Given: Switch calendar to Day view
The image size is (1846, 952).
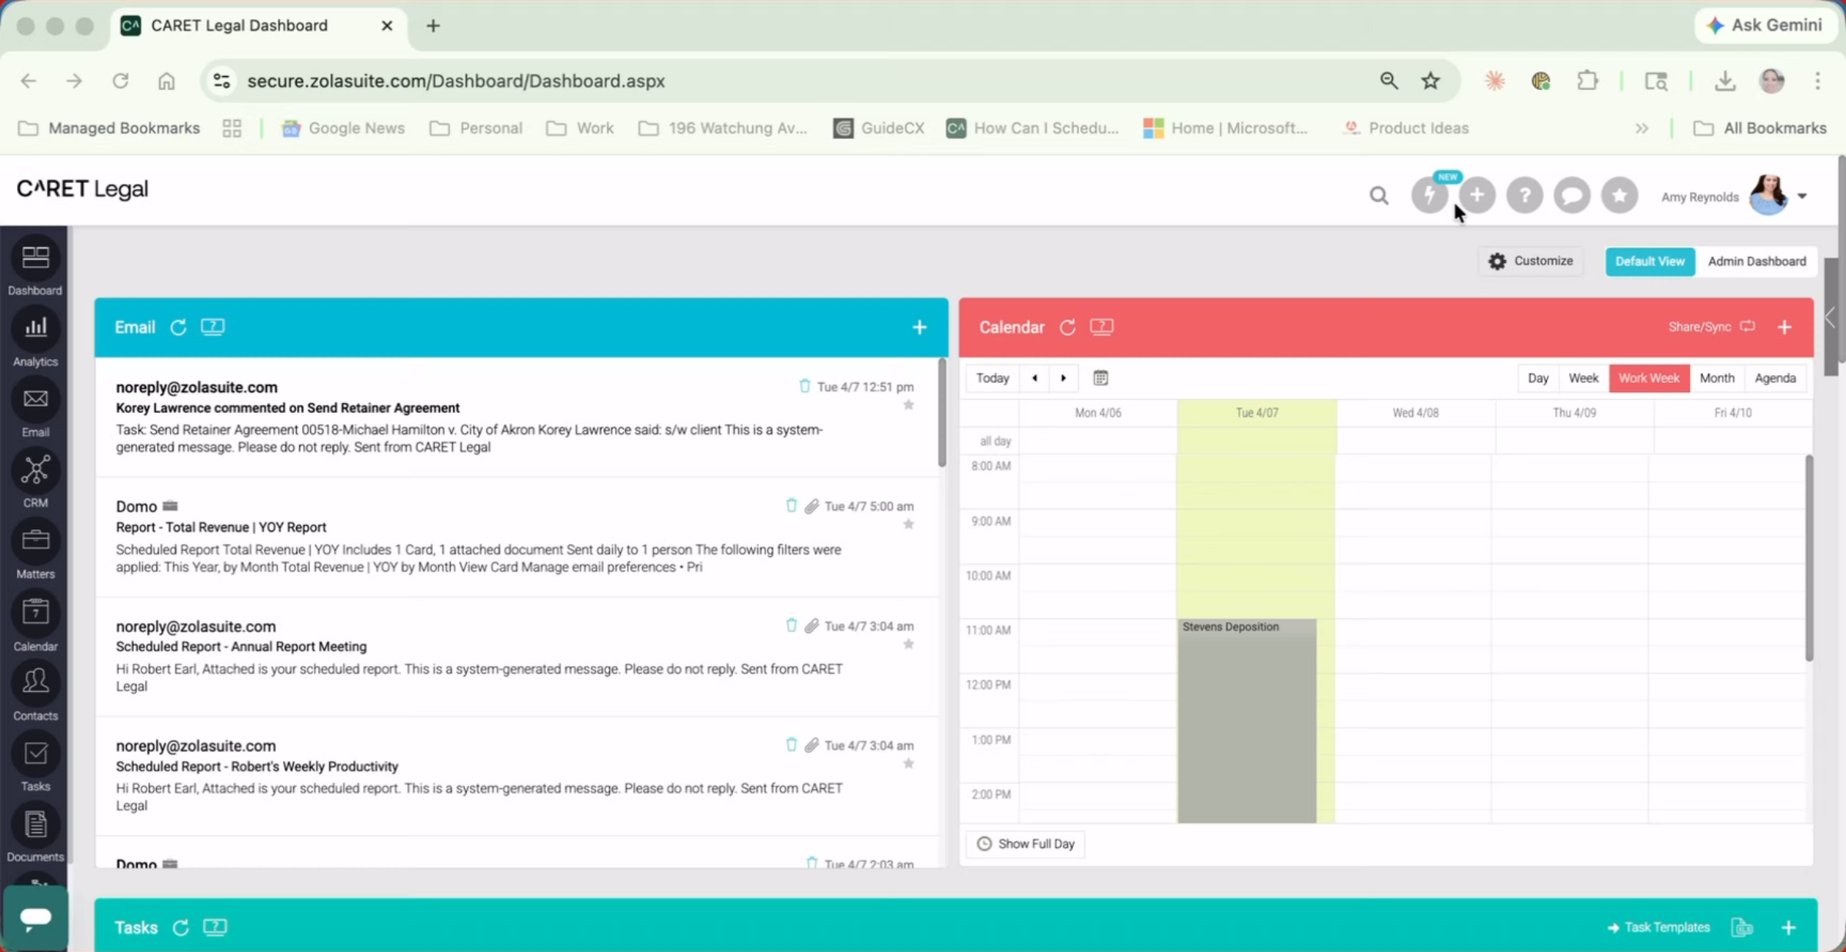Looking at the screenshot, I should click(1538, 378).
